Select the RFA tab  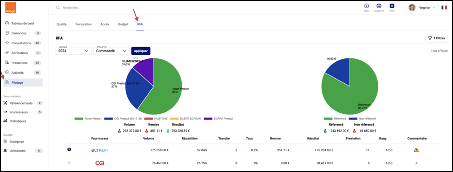point(140,24)
